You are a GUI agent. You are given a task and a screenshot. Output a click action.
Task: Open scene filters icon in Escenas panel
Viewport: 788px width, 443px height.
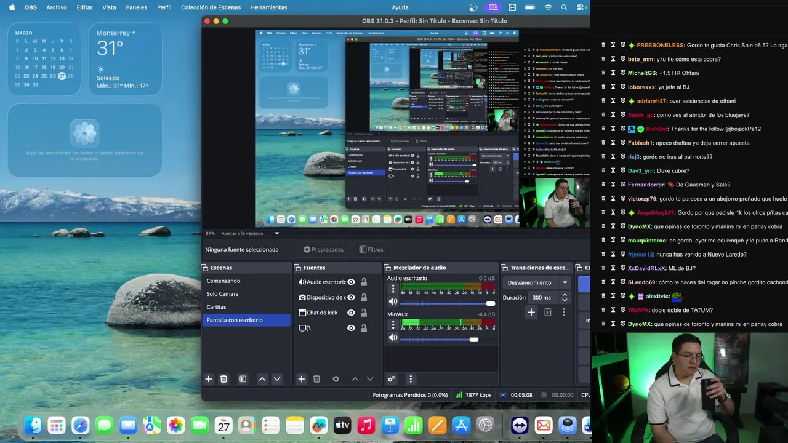click(x=243, y=379)
